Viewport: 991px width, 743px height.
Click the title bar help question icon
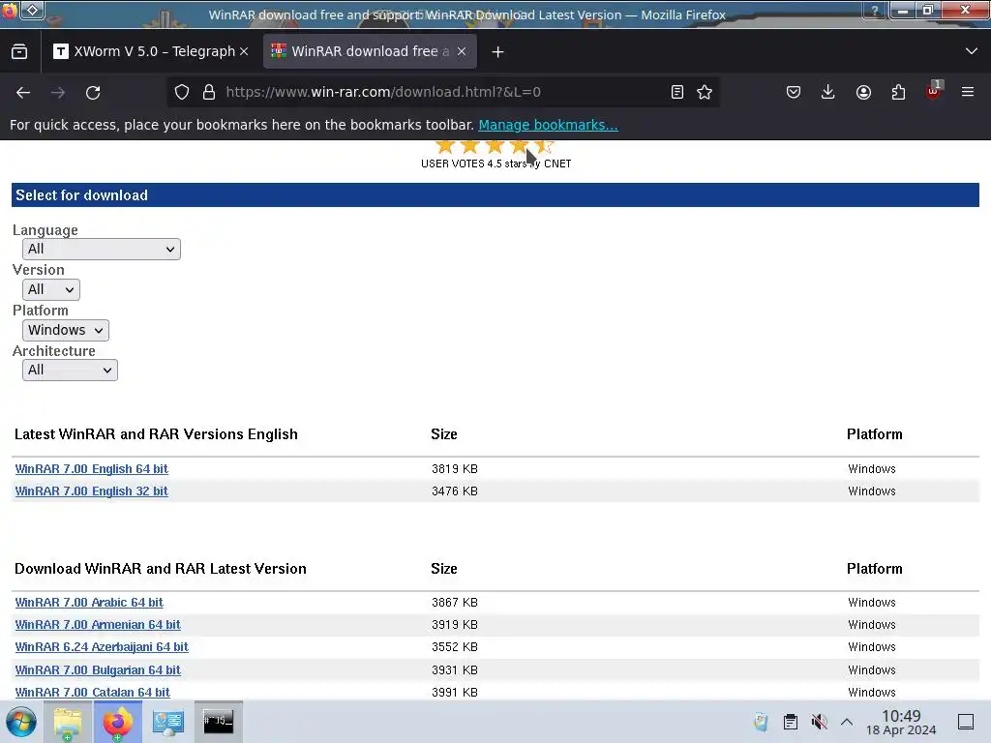[875, 10]
